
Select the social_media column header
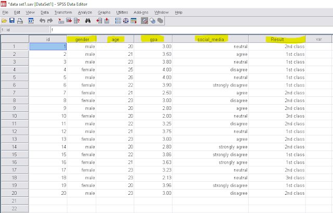point(210,39)
